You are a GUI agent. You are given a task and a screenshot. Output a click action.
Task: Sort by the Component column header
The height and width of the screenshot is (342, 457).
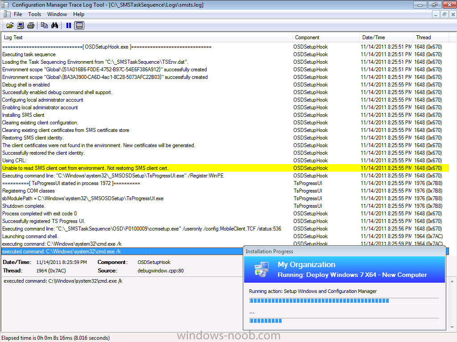326,37
